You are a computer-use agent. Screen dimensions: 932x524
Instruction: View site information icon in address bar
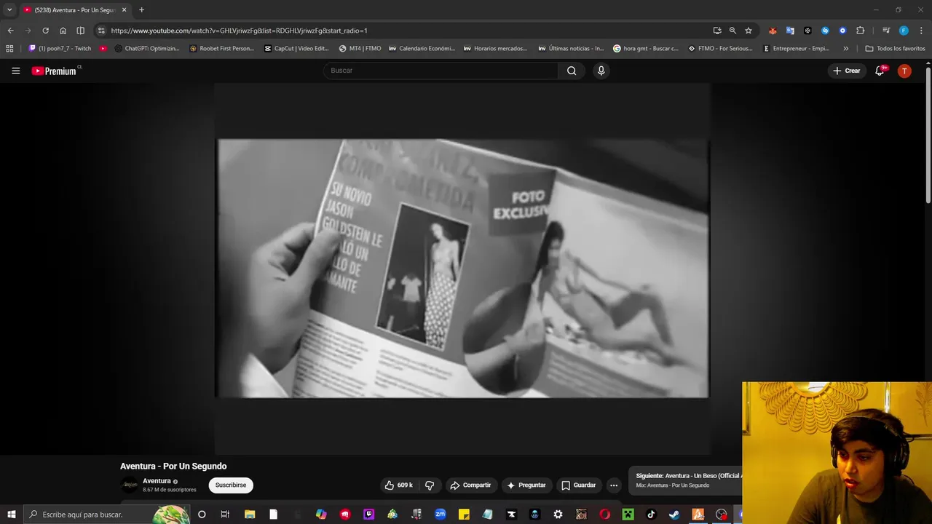(x=101, y=31)
